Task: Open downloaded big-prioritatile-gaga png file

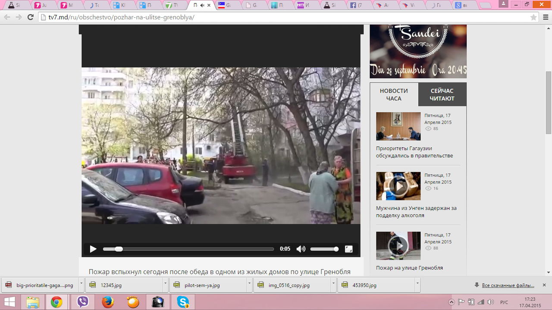Action: pyautogui.click(x=40, y=285)
